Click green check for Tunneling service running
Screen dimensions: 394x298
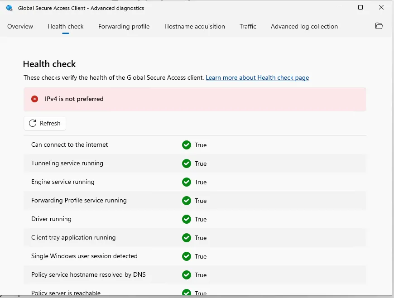[x=187, y=163]
